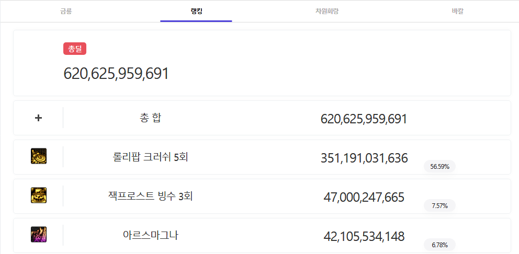Select the 랭킹 tab
Viewport: 519px width, 254px height.
[196, 11]
